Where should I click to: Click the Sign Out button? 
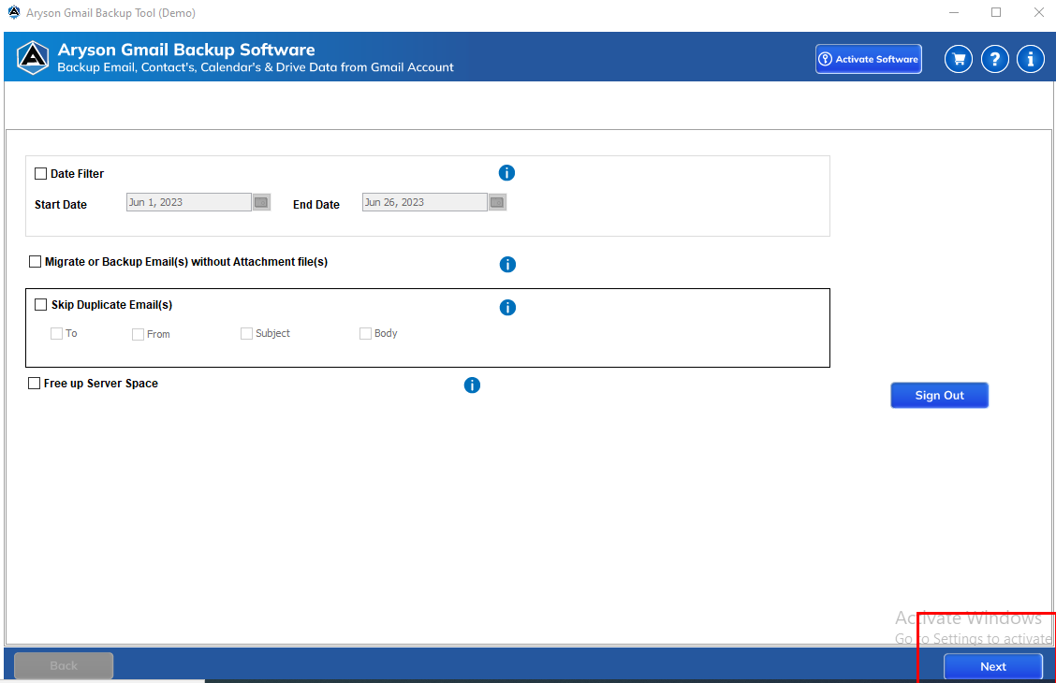[940, 396]
